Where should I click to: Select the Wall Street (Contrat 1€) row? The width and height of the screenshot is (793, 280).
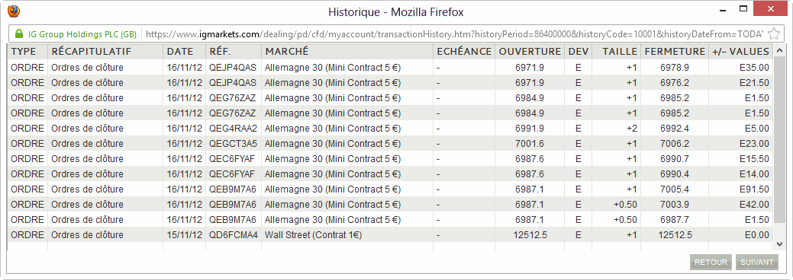click(x=390, y=234)
